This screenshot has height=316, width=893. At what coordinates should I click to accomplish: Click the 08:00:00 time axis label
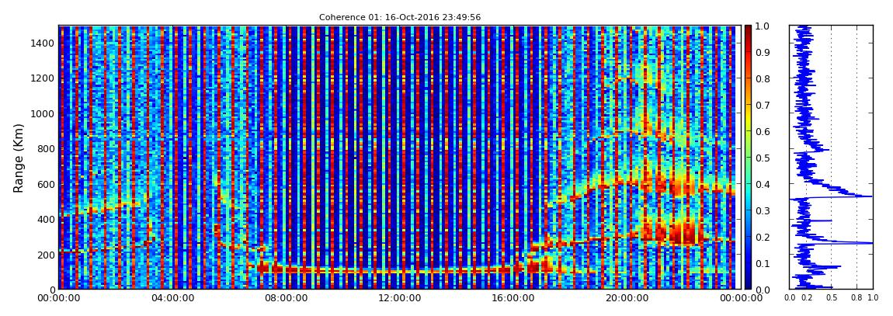click(x=284, y=298)
